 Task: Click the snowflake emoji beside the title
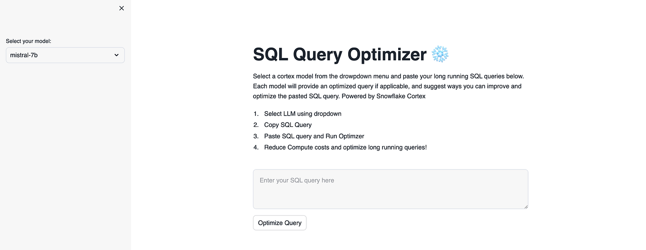(x=440, y=54)
